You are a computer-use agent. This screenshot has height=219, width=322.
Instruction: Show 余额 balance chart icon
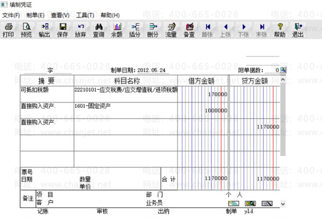pos(117,30)
